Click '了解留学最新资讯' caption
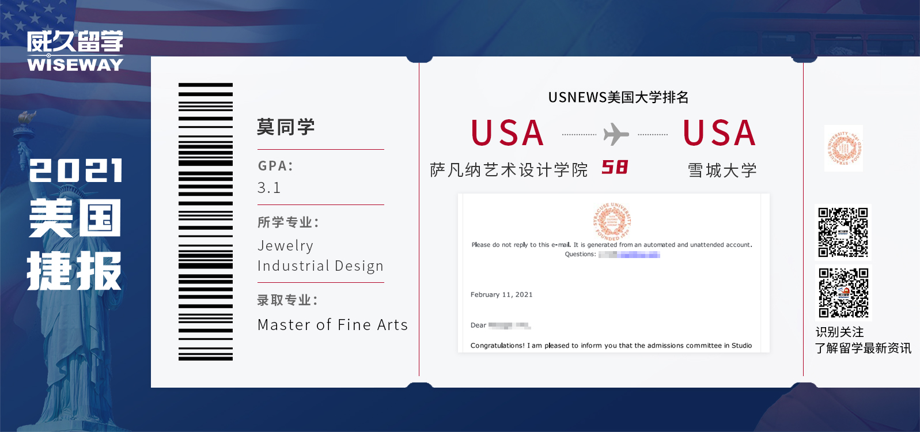 (x=863, y=348)
